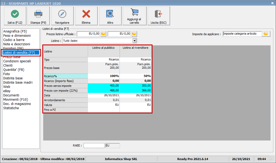Image resolution: width=276 pixels, height=163 pixels.
Task: Open the folder lookup beside Prezzo listino ufficiale
Action: click(103, 34)
